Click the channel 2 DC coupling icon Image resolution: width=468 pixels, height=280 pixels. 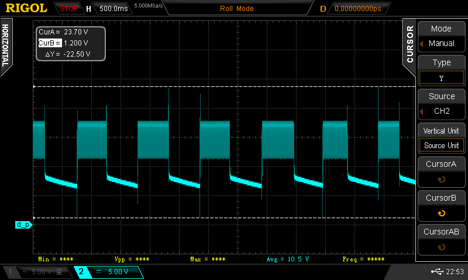[97, 272]
